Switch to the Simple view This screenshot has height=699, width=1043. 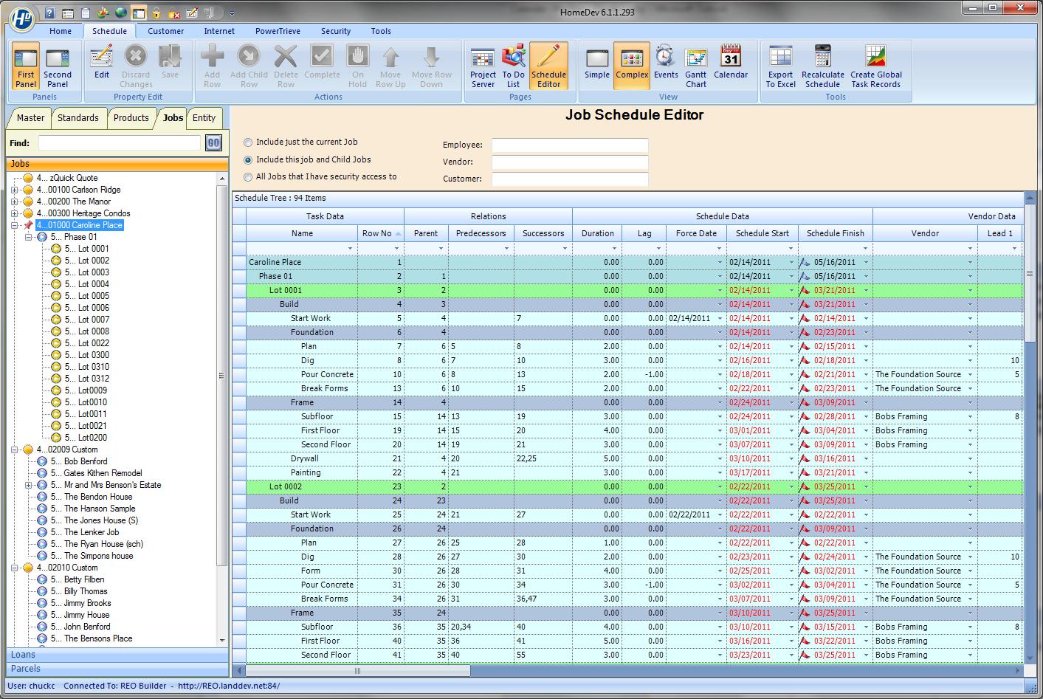(x=596, y=62)
